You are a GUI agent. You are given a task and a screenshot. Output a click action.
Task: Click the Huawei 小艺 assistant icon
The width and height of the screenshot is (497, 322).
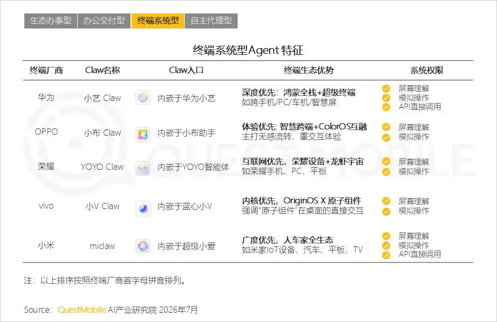tap(143, 98)
